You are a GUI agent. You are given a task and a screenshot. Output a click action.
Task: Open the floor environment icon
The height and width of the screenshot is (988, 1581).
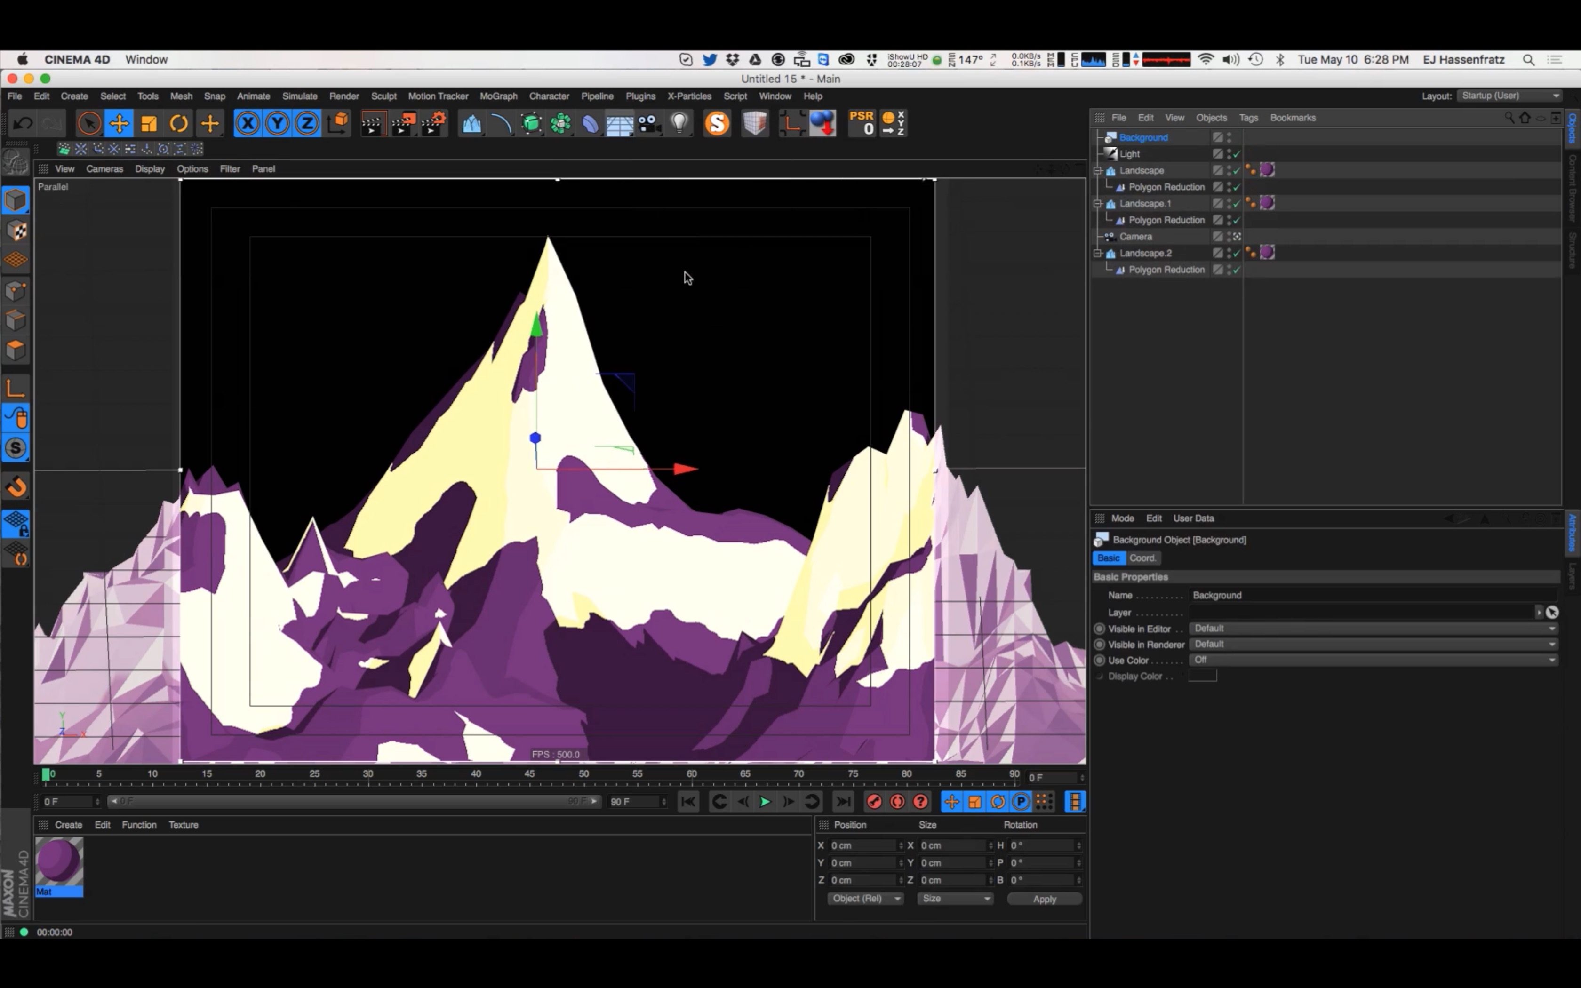coord(619,123)
